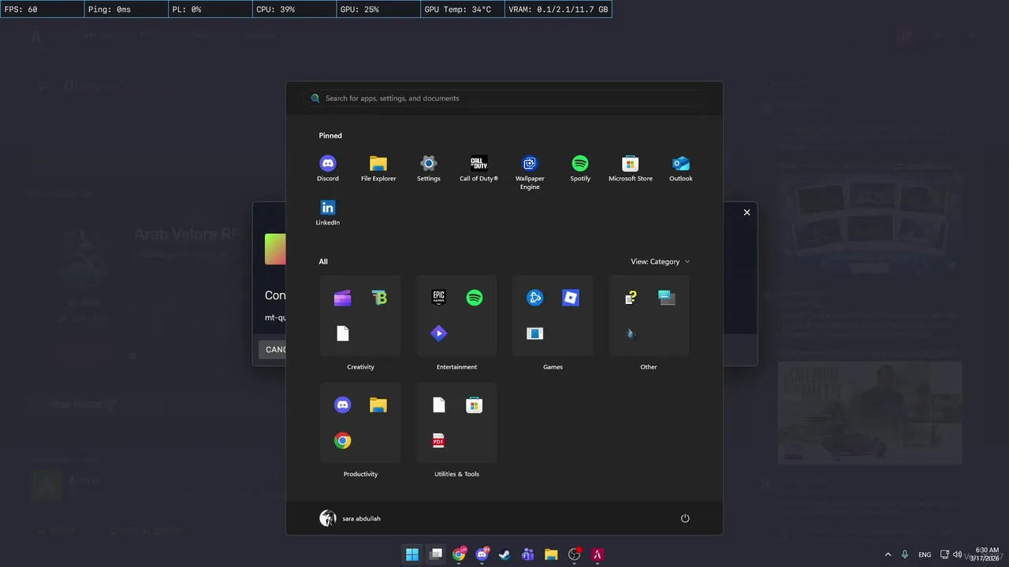Open Discord icon in Productivity group
This screenshot has height=567, width=1009.
[343, 405]
